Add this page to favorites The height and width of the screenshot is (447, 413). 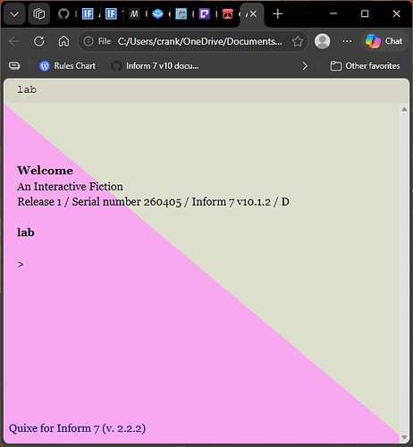(298, 41)
